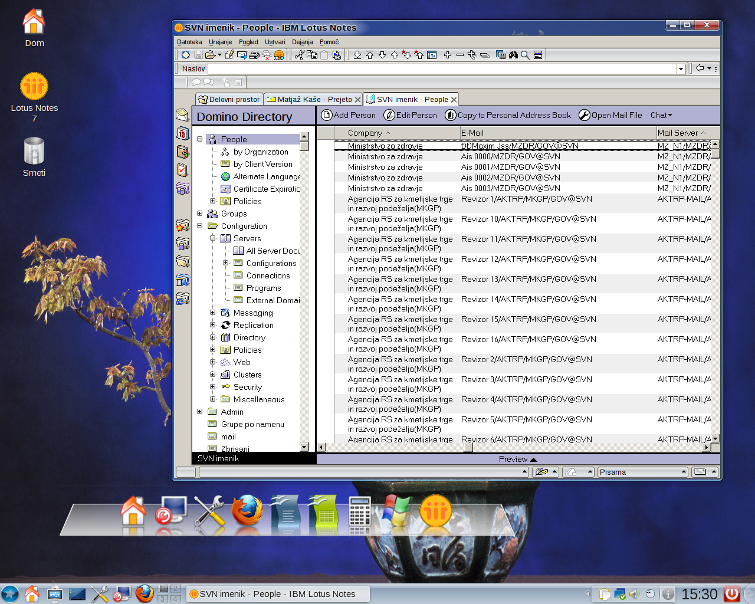Select row Ais 0001/MZDR/GOV@SVN
The height and width of the screenshot is (604, 755).
(523, 167)
